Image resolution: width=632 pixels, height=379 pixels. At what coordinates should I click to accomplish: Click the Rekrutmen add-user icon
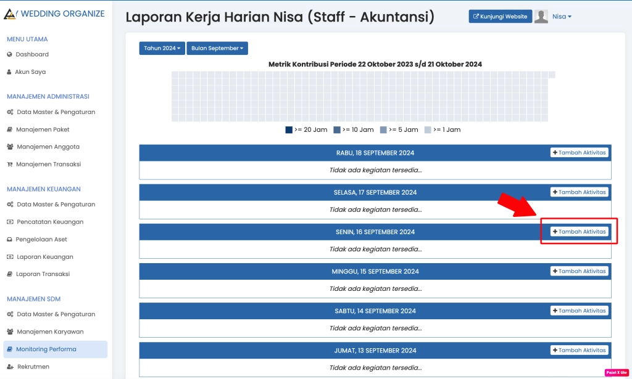[x=10, y=367]
